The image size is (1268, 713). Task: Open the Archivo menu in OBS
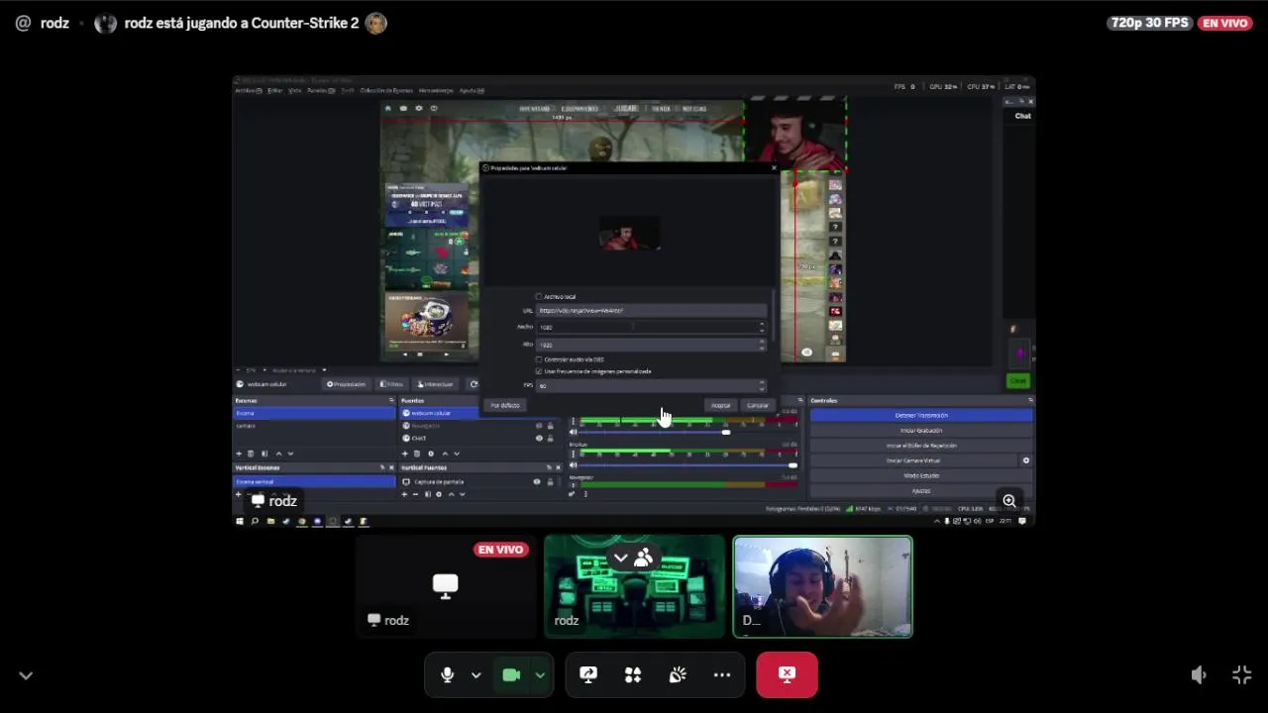click(248, 90)
